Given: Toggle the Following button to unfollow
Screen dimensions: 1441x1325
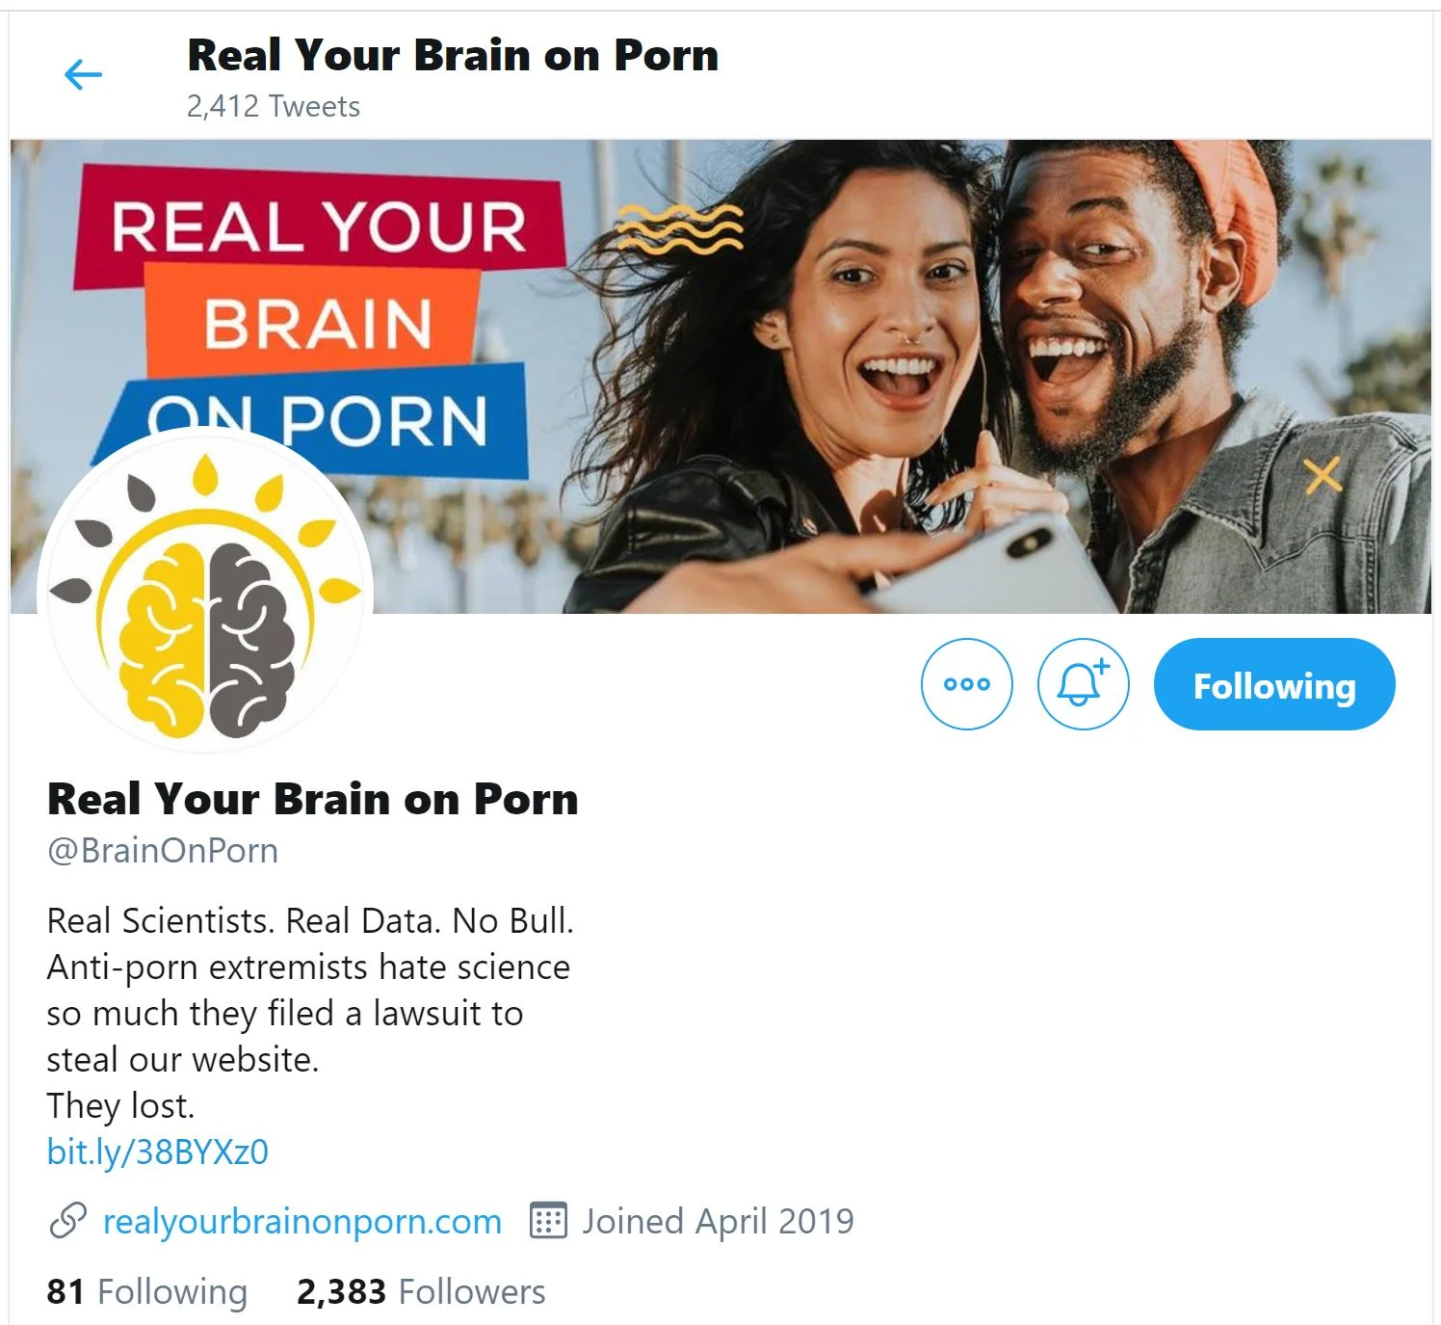Looking at the screenshot, I should (1273, 684).
